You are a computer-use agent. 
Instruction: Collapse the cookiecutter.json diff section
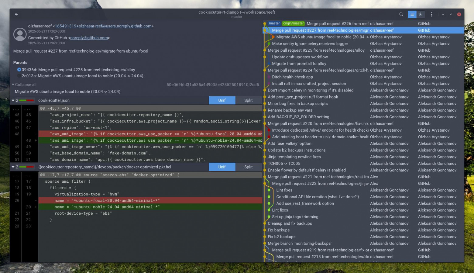(x=12, y=100)
